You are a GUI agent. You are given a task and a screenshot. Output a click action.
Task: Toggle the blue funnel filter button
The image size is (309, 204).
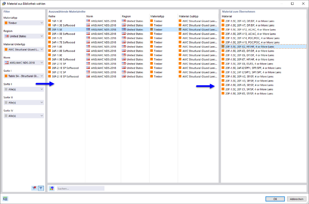pos(41,188)
